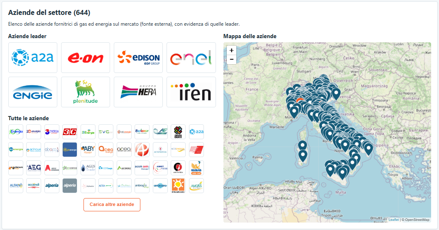The width and height of the screenshot is (439, 230).
Task: Select the Gruppo HERA leader card
Action: click(138, 92)
